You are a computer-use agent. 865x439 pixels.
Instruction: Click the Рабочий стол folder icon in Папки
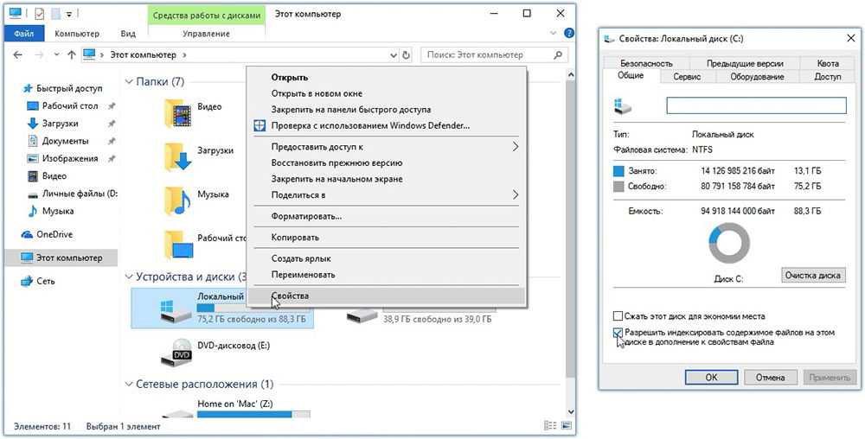coord(179,245)
